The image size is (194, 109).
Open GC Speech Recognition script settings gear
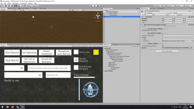click(x=193, y=25)
